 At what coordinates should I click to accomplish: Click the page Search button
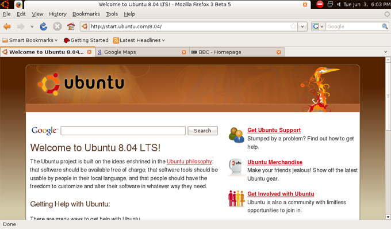point(202,131)
